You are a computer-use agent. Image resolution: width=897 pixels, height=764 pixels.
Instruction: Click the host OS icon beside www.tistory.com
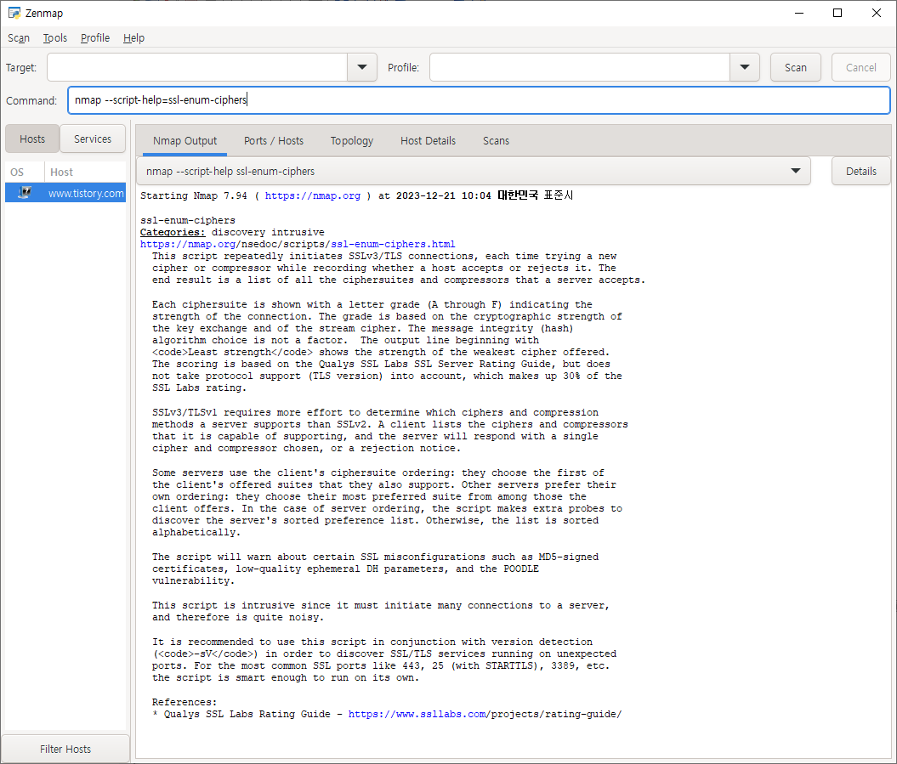tap(24, 193)
